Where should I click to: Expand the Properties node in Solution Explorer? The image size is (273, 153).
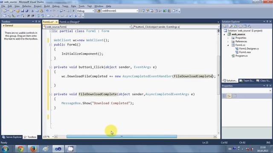click(228, 38)
